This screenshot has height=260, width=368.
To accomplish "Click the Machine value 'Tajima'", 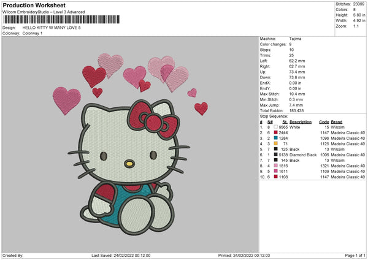I will pos(295,39).
